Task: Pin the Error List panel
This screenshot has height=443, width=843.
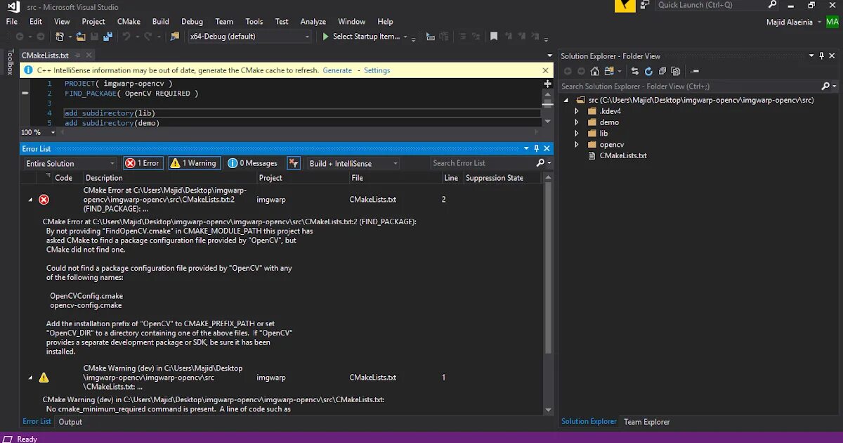Action: (x=536, y=148)
